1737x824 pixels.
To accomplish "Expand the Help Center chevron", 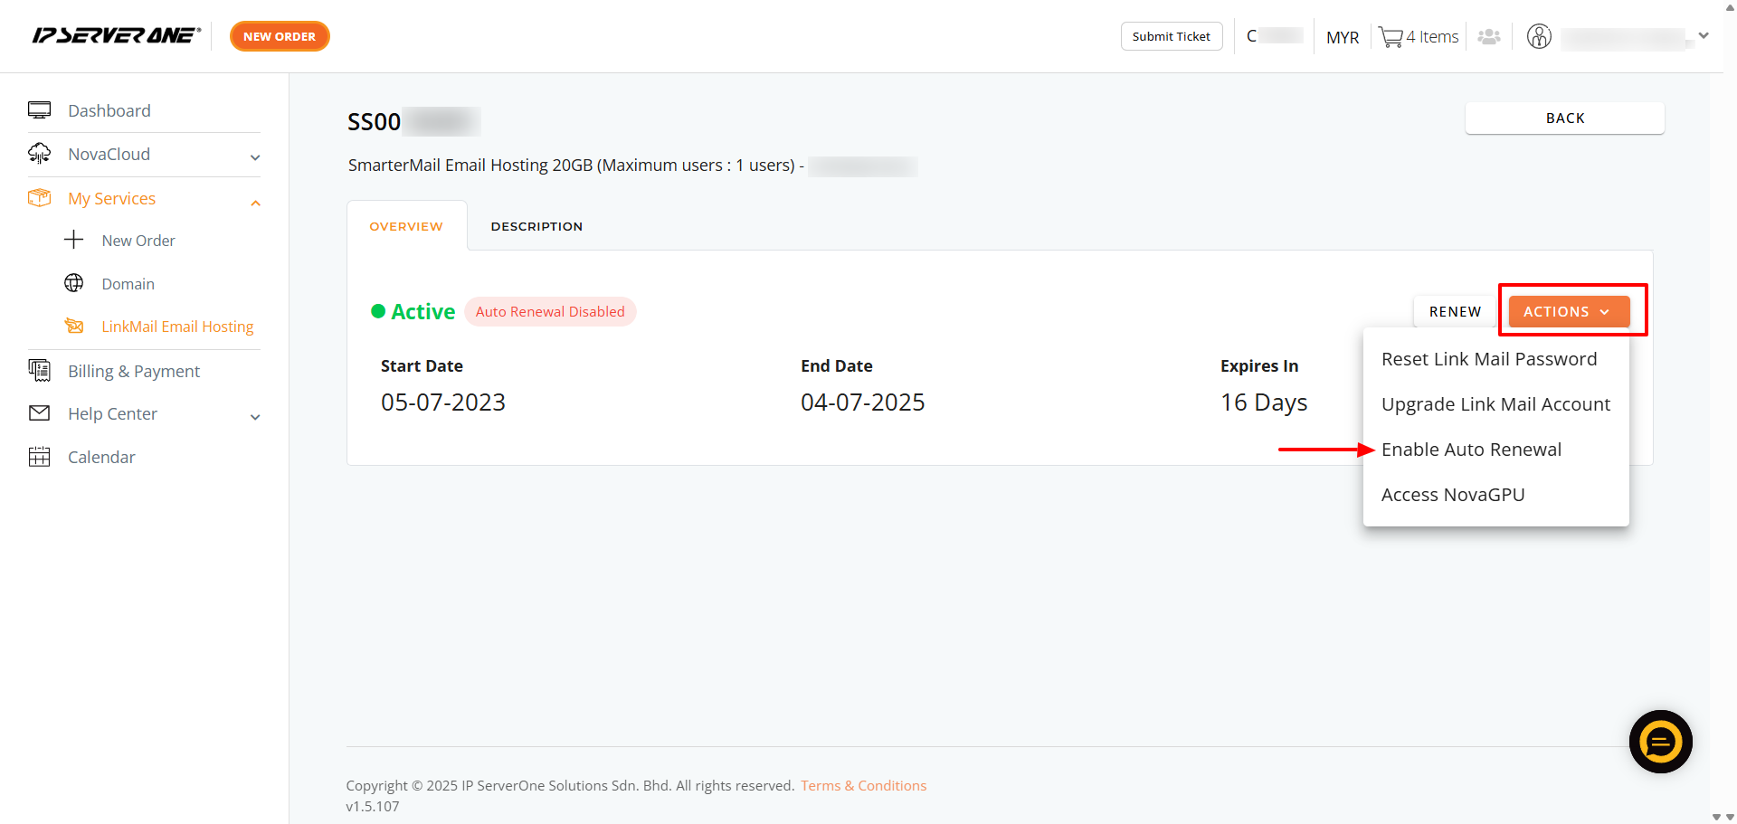I will [255, 417].
